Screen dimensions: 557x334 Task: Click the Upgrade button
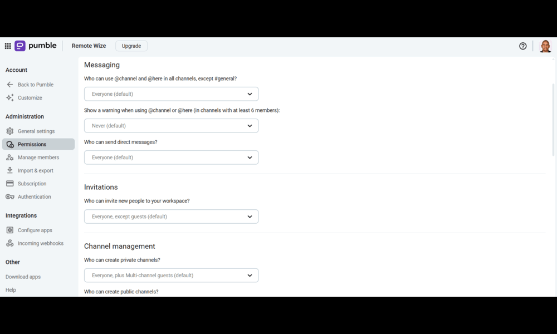point(131,46)
